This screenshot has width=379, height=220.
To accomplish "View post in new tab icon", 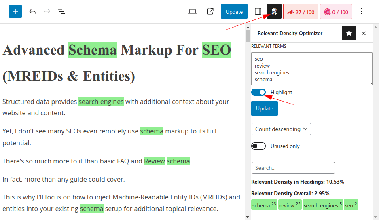I will (x=210, y=11).
